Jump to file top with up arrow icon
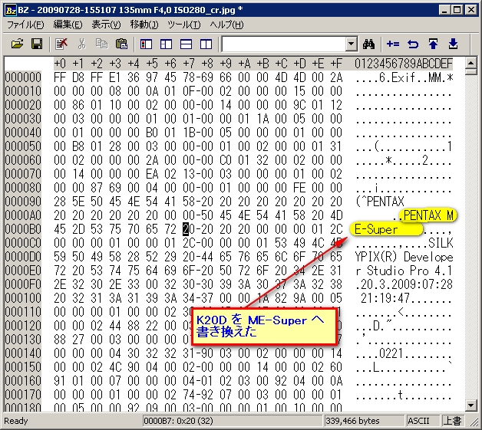Screen dimensions: 482x430 click(x=433, y=44)
